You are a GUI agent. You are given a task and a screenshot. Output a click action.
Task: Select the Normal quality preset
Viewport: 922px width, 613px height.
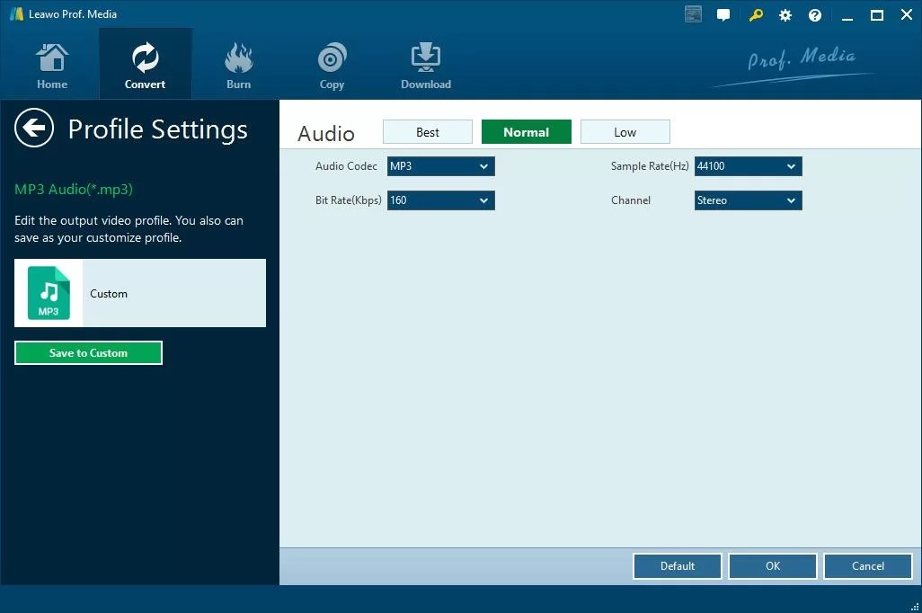pos(526,131)
